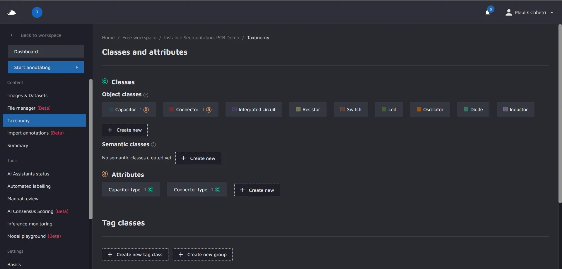Open Images & Datasets in sidebar
This screenshot has width=562, height=269.
coord(27,95)
